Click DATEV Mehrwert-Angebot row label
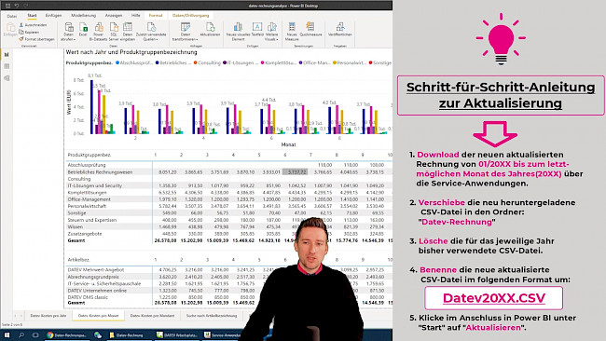 pyautogui.click(x=96, y=270)
